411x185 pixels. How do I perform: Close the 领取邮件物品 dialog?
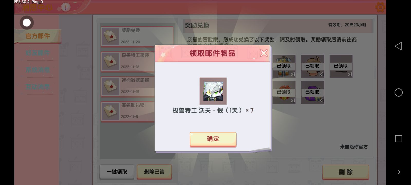click(x=264, y=53)
